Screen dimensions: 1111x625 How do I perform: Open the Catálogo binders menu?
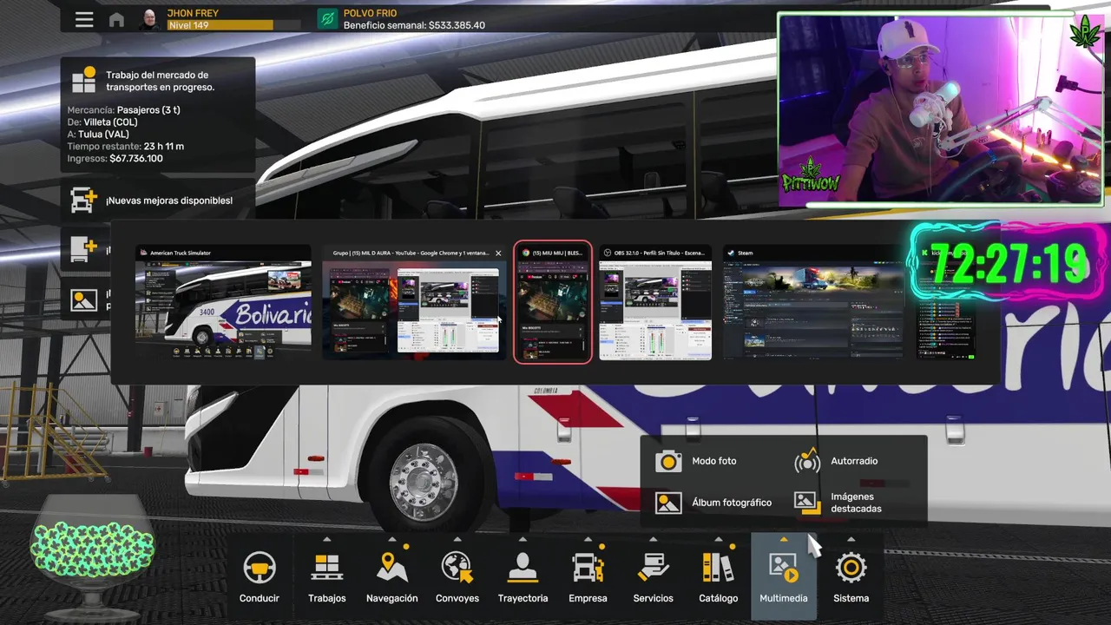coord(719,577)
